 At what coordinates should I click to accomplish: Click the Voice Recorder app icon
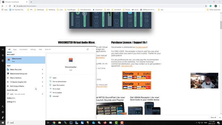(x=8, y=69)
